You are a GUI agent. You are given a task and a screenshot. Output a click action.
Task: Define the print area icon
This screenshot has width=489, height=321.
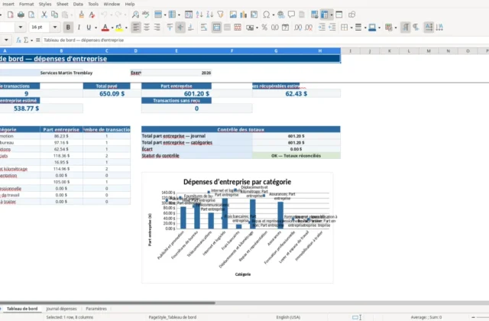pyautogui.click(x=314, y=15)
